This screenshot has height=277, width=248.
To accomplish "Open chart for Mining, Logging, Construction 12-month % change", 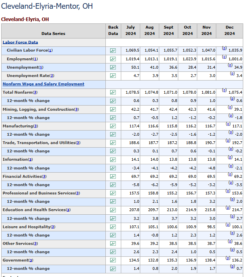I will tap(113, 117).
